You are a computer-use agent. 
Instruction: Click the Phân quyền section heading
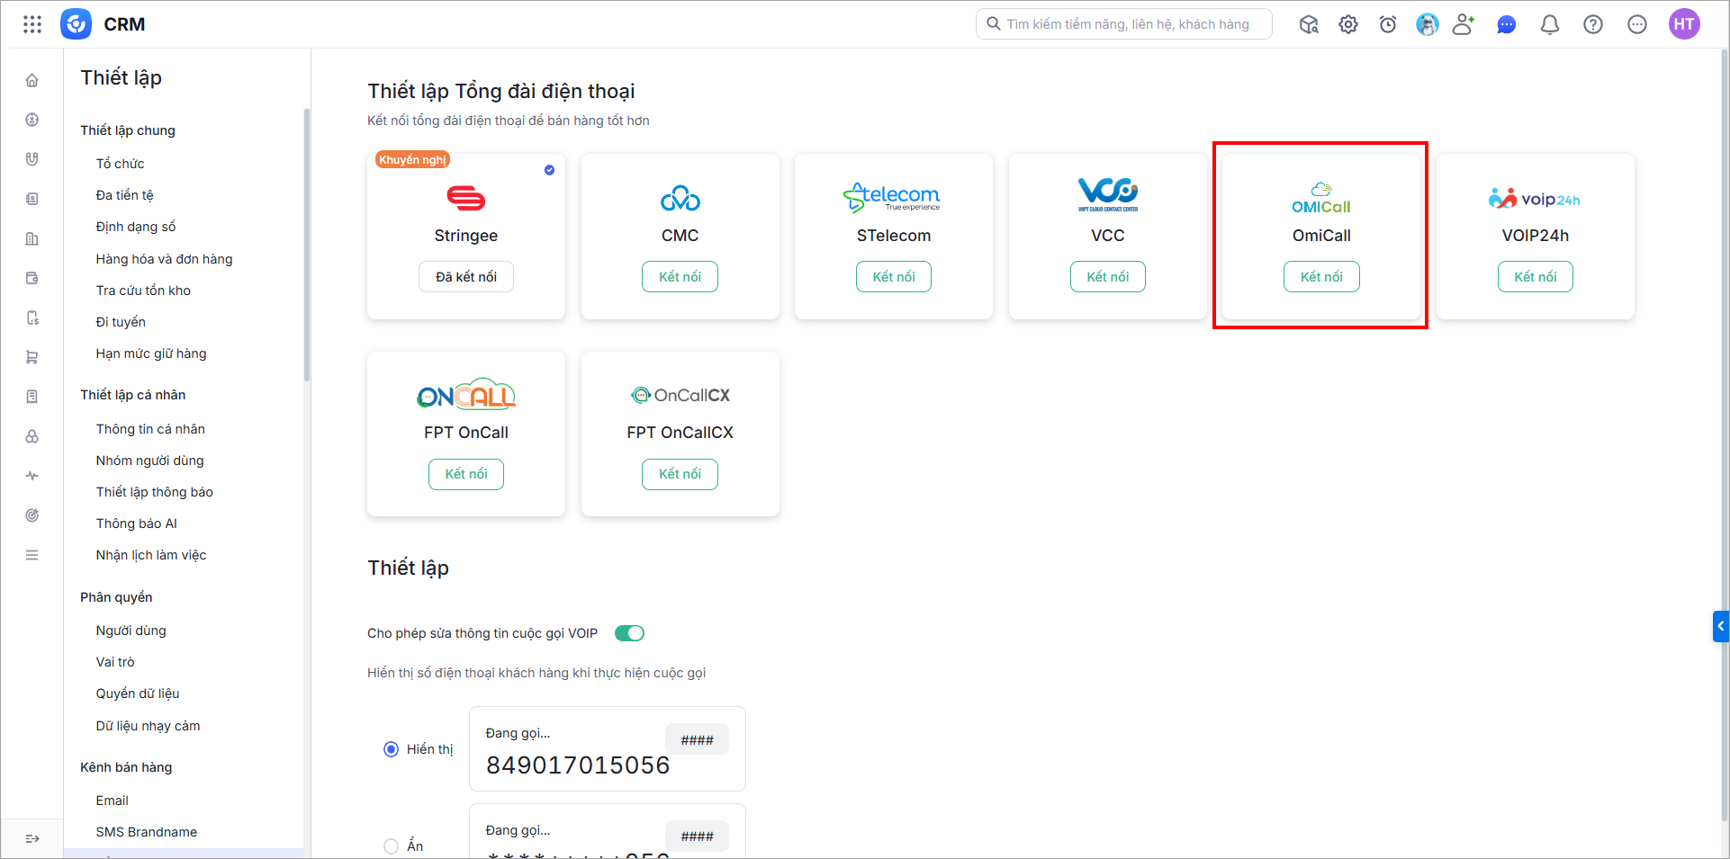(116, 597)
